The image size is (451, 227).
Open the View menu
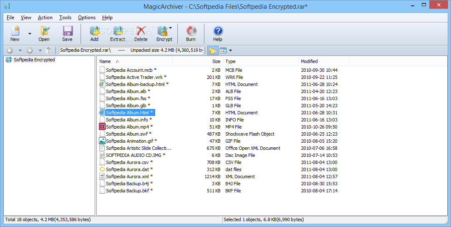pos(26,18)
